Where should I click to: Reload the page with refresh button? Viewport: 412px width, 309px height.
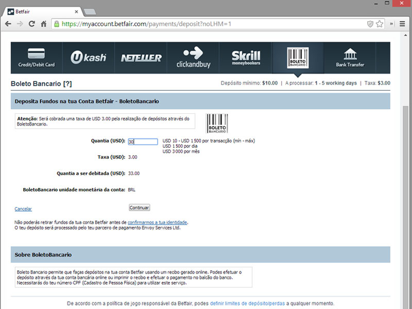point(32,24)
